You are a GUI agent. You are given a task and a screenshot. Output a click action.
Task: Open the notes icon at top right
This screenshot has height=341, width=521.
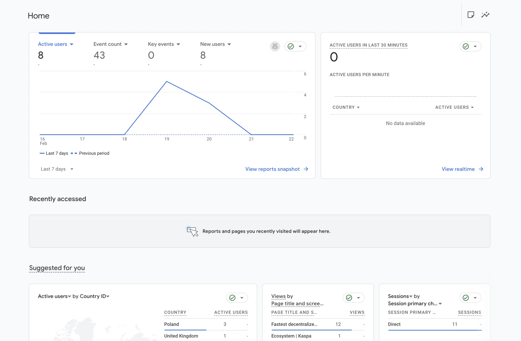coord(471,15)
